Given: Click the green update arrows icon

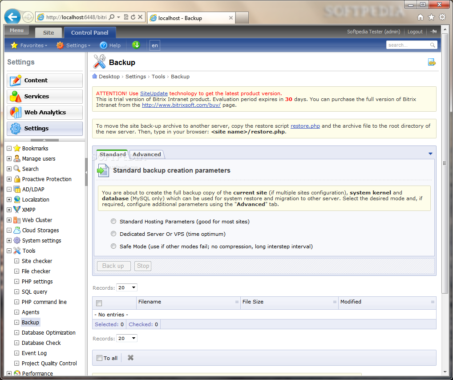Looking at the screenshot, I should [x=136, y=45].
